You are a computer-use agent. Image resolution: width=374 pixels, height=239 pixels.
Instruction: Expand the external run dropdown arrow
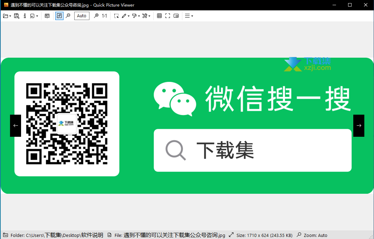tap(37, 16)
